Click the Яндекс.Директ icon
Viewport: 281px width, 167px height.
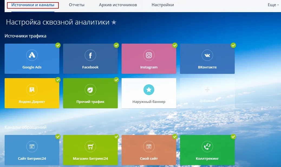point(32,90)
